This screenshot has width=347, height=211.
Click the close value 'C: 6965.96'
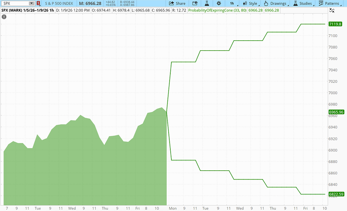coord(161,10)
